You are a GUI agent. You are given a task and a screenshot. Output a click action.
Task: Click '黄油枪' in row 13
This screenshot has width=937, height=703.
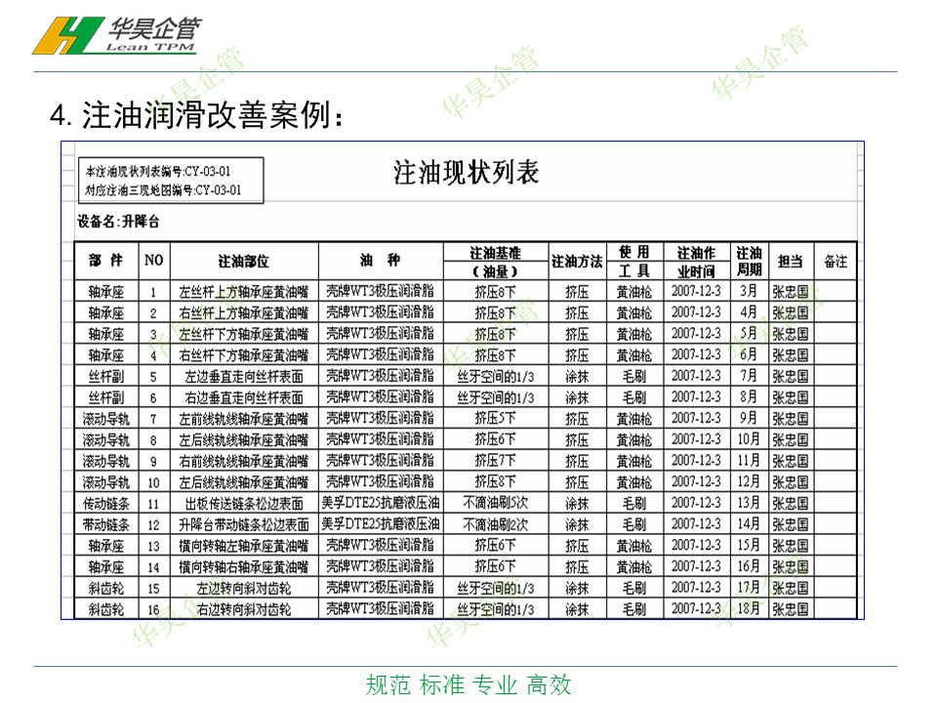(x=634, y=546)
